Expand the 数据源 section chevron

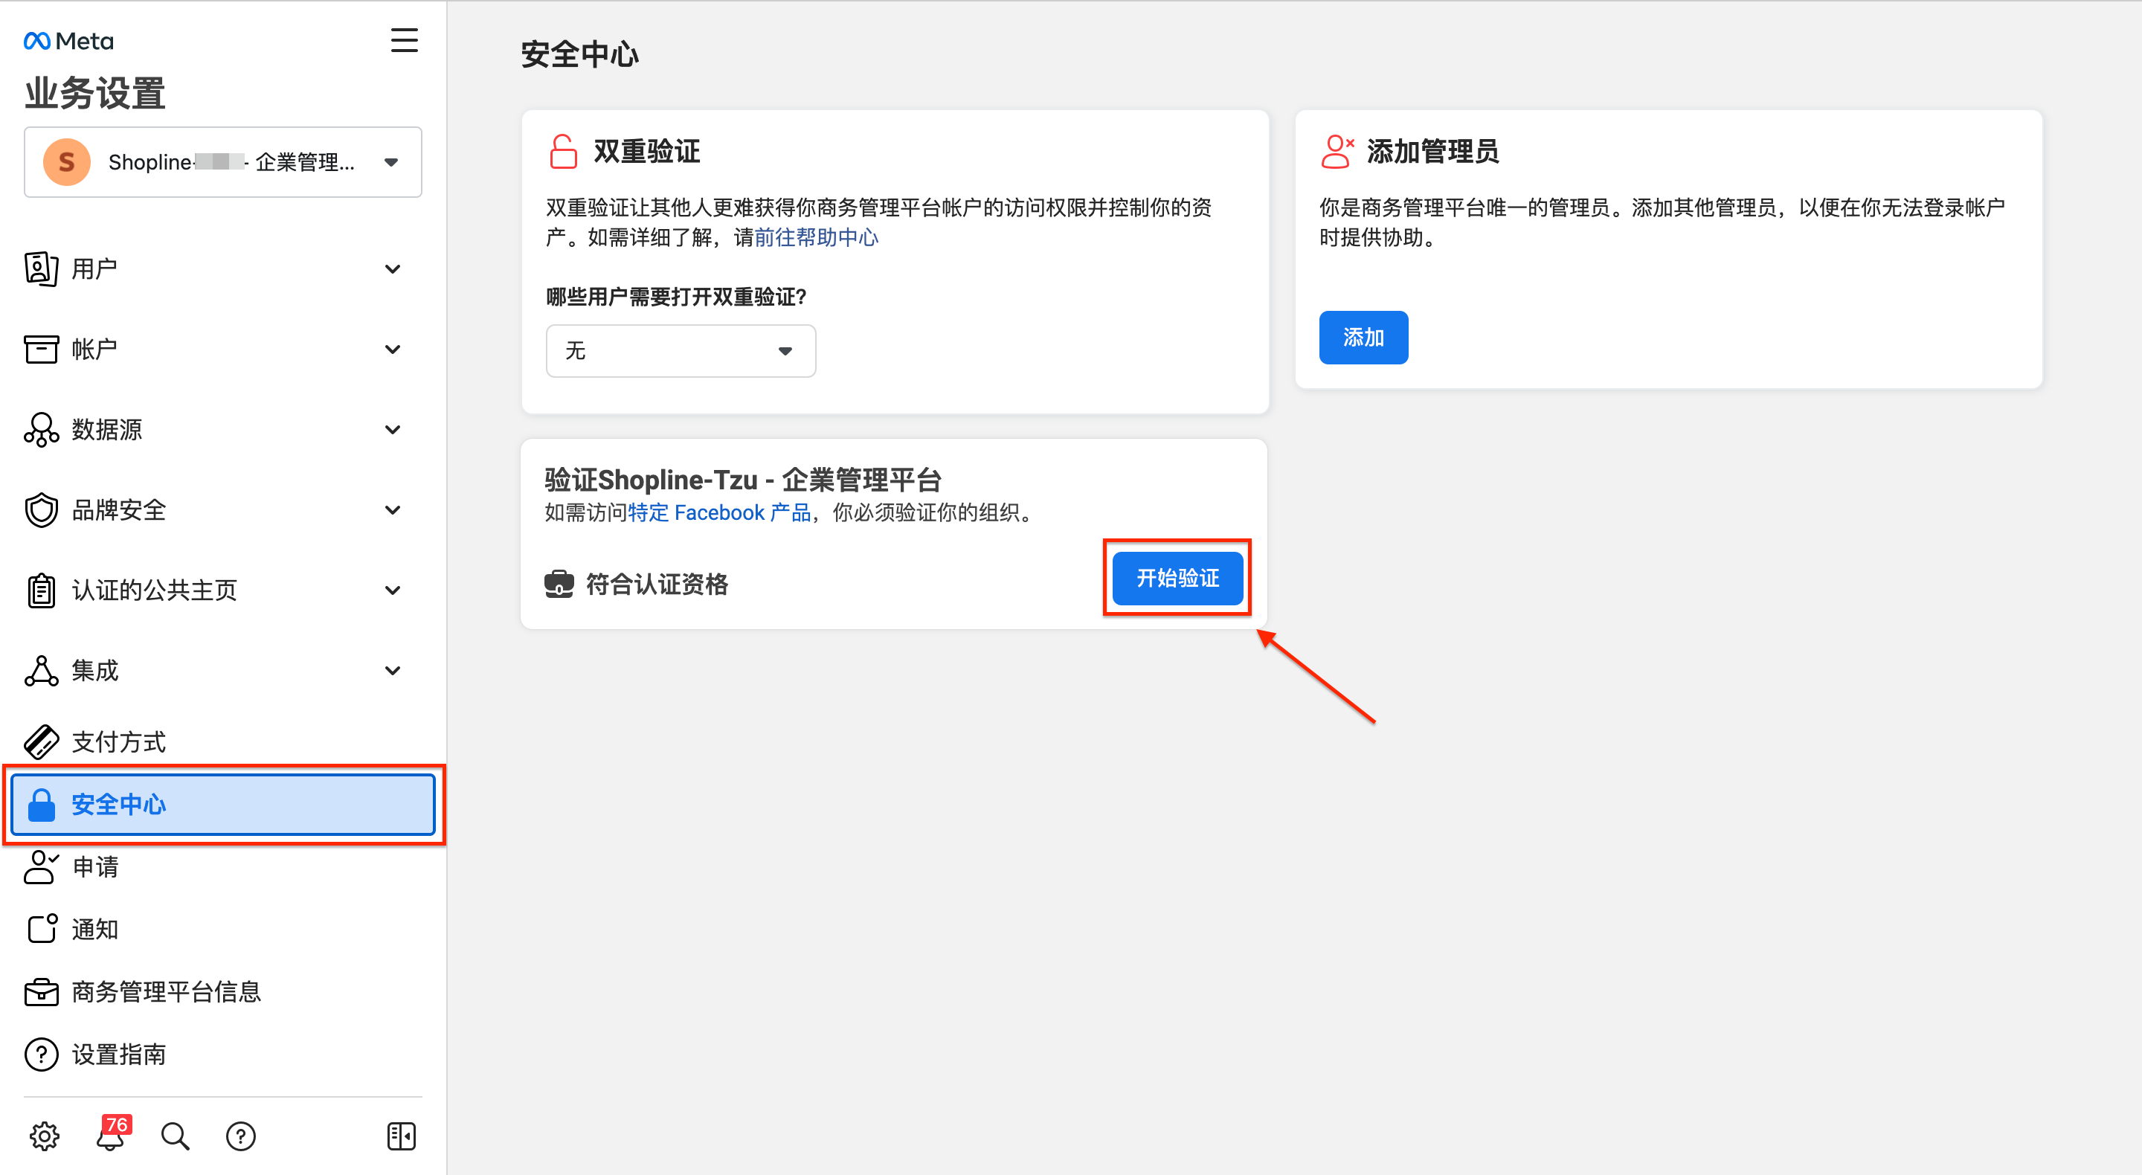pyautogui.click(x=393, y=430)
